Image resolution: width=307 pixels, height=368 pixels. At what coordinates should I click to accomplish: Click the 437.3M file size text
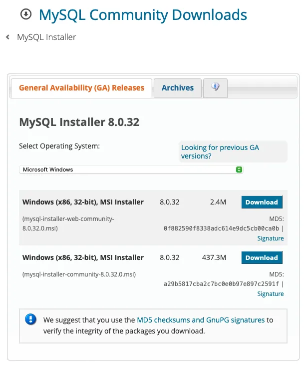coord(214,257)
